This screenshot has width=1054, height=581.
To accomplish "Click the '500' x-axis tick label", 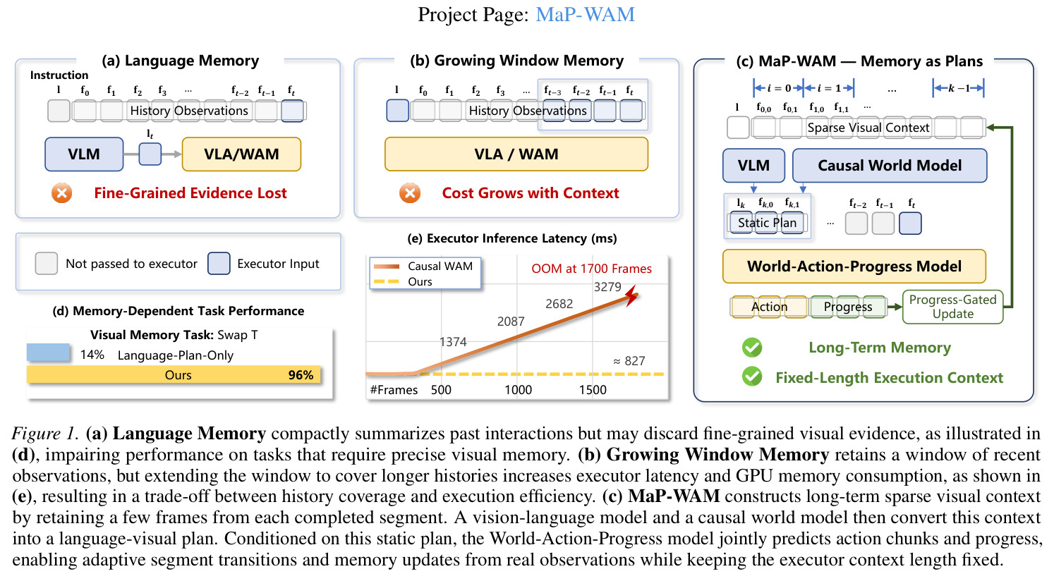I will click(x=441, y=390).
